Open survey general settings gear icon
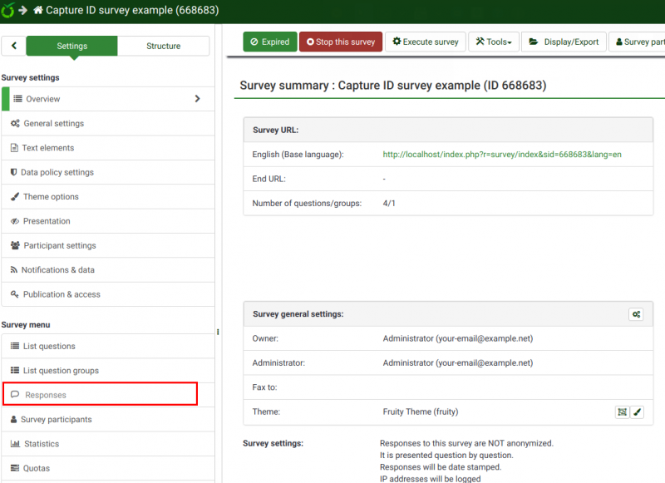665x483 pixels. [x=636, y=314]
